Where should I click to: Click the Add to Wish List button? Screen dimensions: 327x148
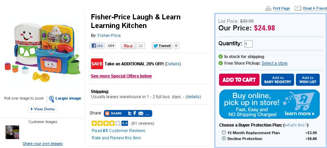point(308,80)
